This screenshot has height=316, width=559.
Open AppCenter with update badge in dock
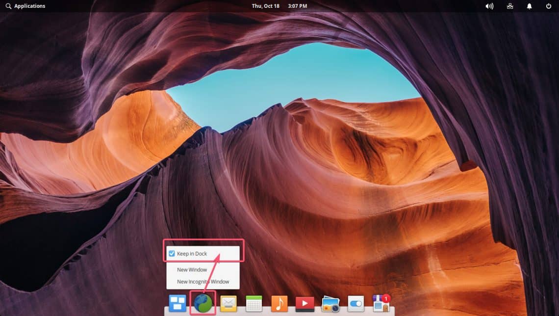click(x=381, y=304)
